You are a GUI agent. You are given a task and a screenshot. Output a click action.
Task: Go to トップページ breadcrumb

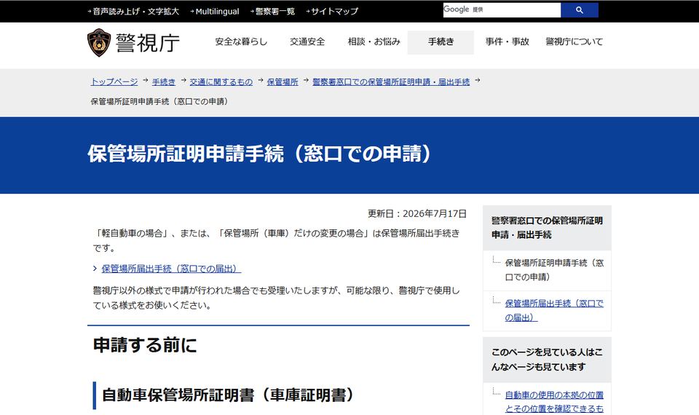click(114, 82)
